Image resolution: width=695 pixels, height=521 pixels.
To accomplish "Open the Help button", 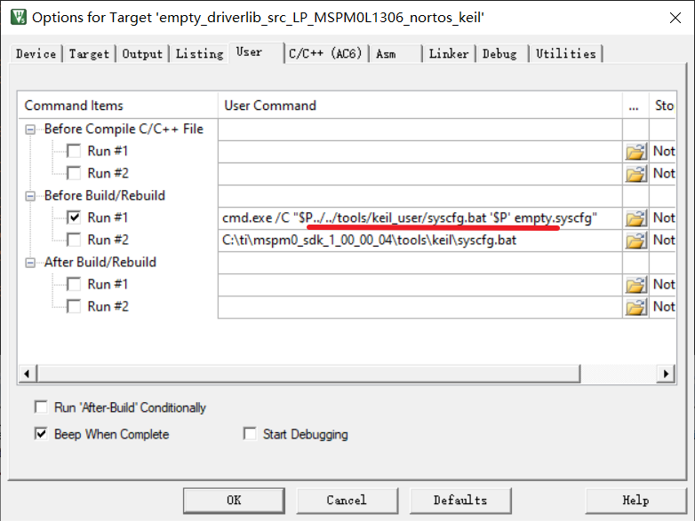I will tap(636, 501).
